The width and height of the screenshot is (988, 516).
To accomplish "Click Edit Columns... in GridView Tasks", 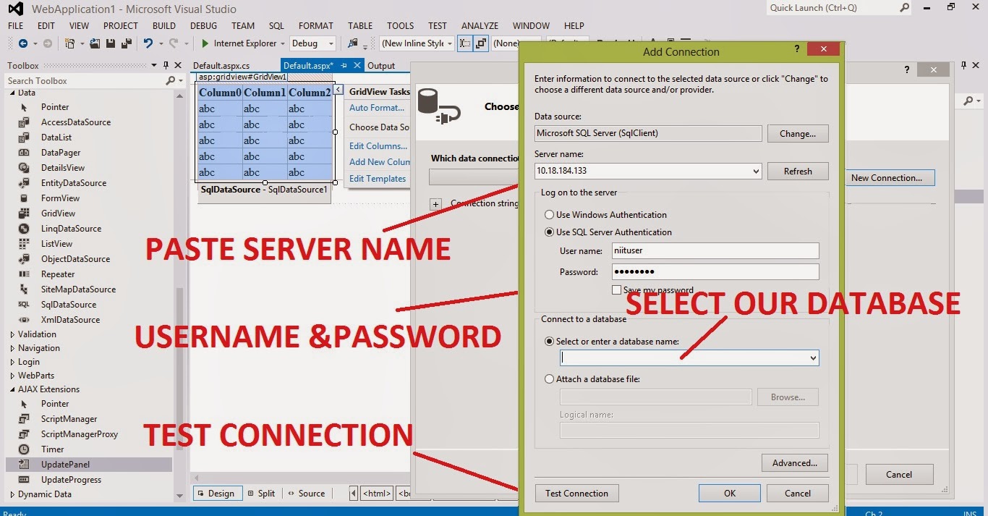I will click(378, 146).
